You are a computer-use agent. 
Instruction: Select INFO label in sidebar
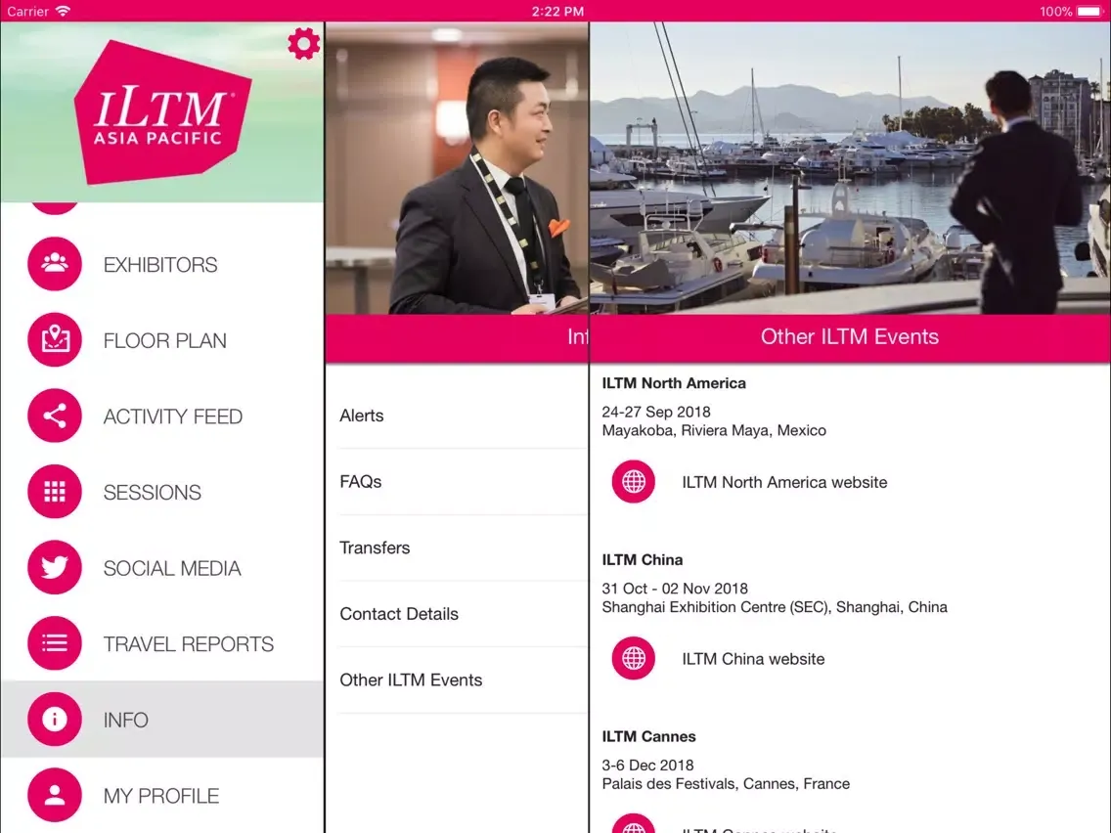click(x=126, y=720)
